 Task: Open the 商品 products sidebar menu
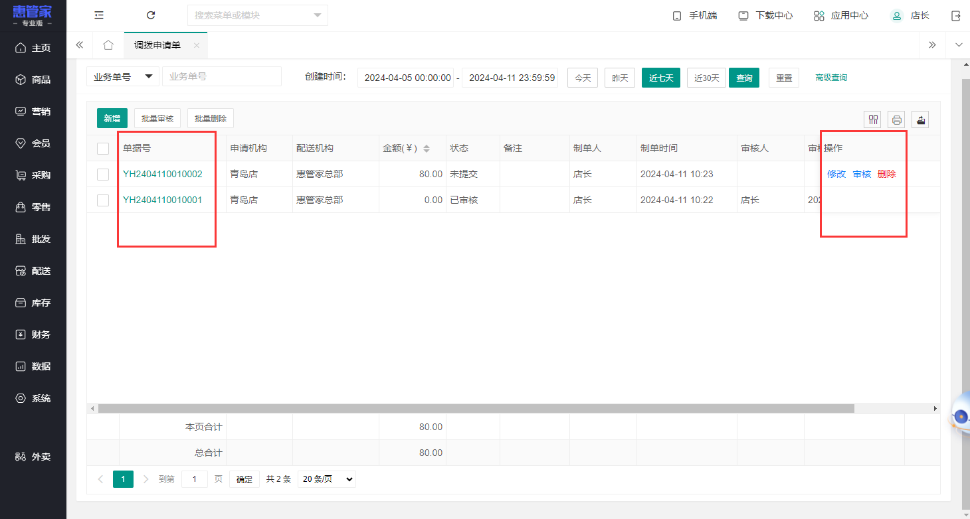pos(33,80)
